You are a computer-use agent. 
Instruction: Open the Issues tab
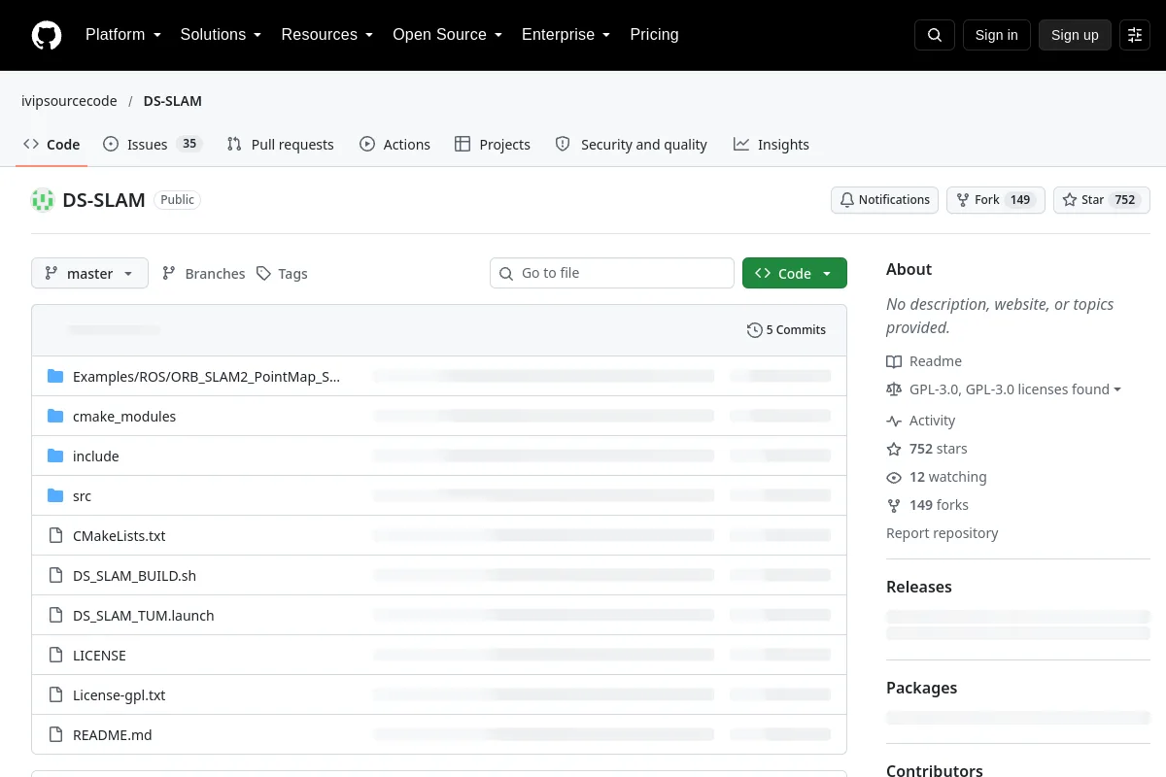[152, 145]
